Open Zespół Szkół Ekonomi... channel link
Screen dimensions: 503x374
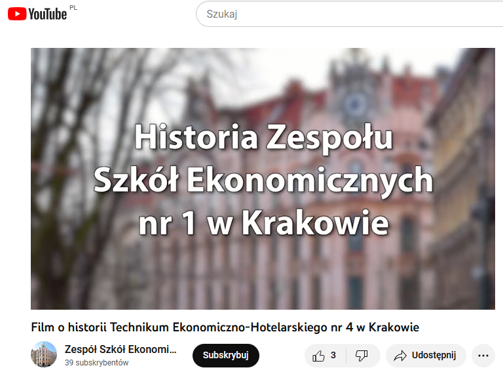click(121, 349)
